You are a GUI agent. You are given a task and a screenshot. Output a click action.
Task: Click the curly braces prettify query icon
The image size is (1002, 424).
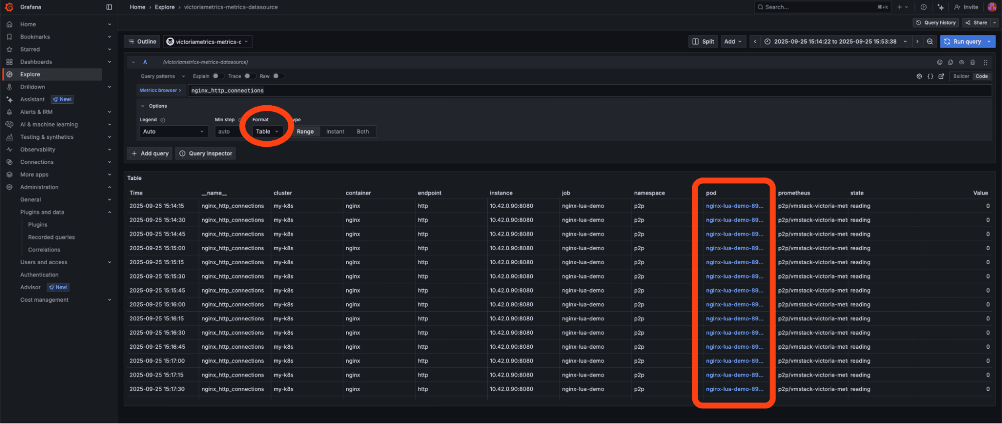930,76
